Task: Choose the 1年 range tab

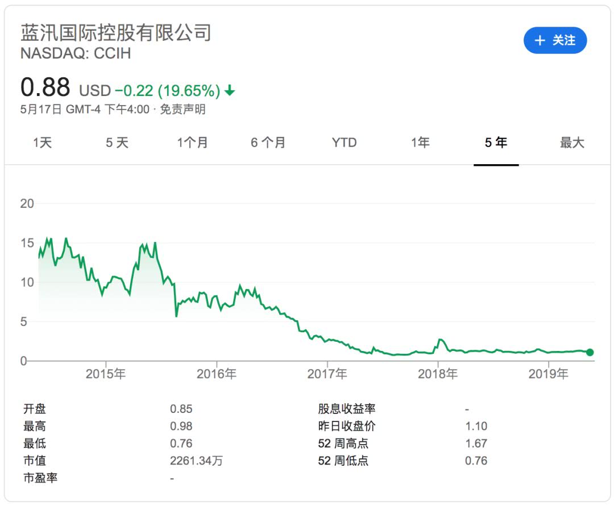Action: 420,143
